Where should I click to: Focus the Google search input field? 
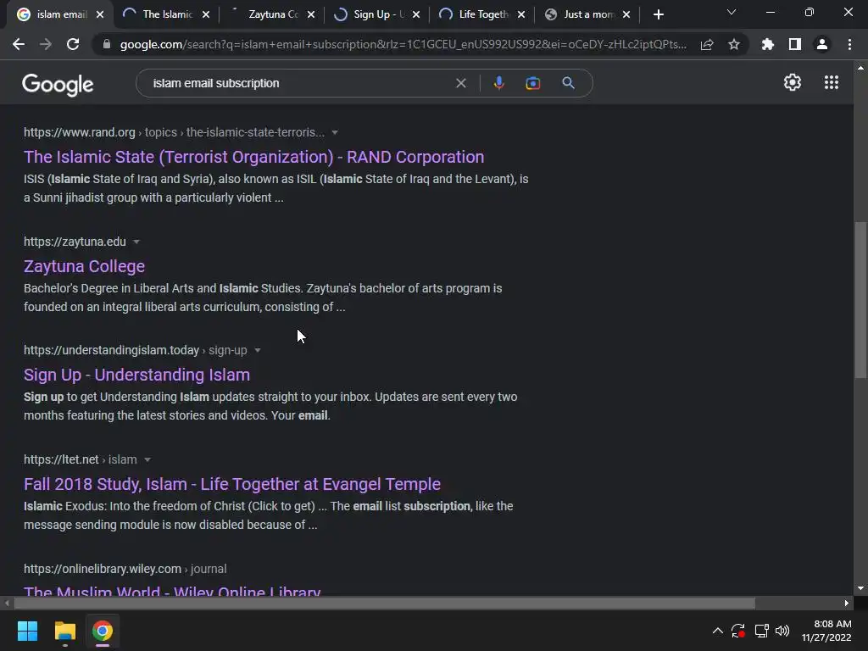(x=299, y=83)
